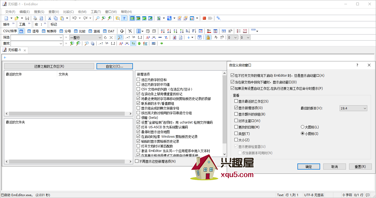Open the 宏(M) menu
The image size is (376, 198).
pyautogui.click(x=82, y=12)
